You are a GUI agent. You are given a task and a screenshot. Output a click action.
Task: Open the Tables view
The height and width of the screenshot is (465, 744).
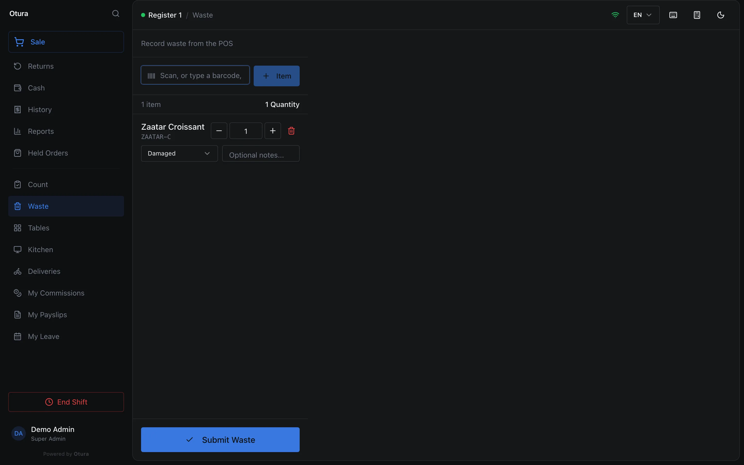pyautogui.click(x=66, y=228)
